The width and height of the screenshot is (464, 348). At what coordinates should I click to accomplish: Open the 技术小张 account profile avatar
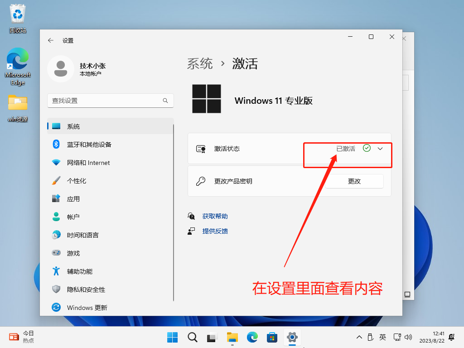tap(61, 69)
